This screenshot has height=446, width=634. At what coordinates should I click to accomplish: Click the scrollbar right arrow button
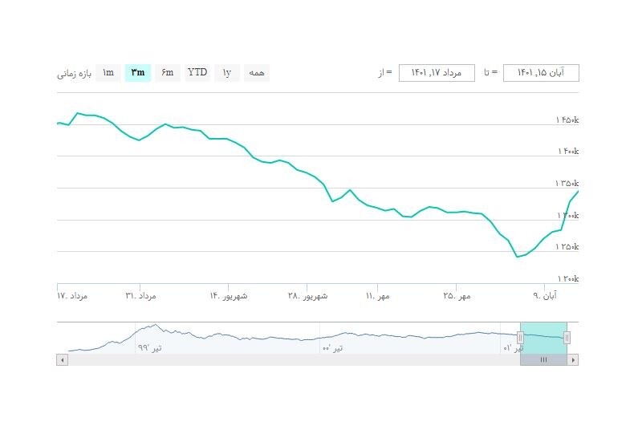[573, 360]
